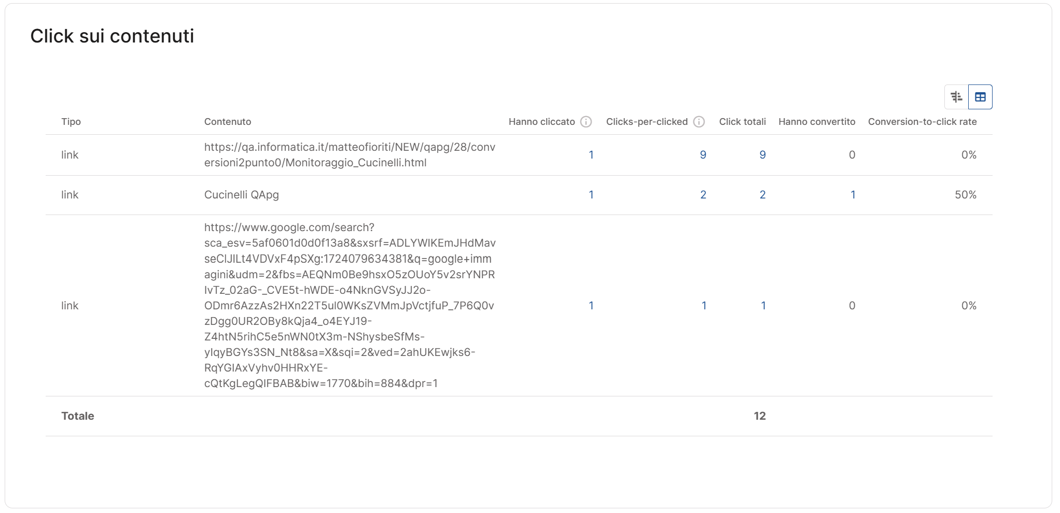The width and height of the screenshot is (1060, 513).
Task: Click the Click totali column header
Action: (742, 122)
